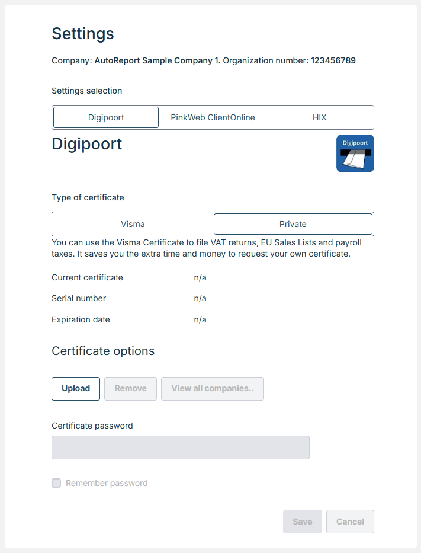
Task: Open View all companies.. button
Action: 212,389
